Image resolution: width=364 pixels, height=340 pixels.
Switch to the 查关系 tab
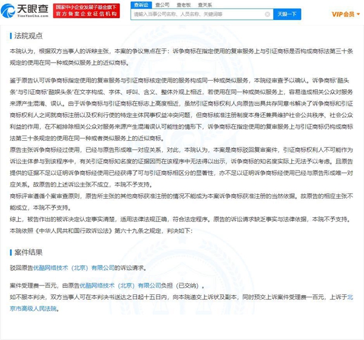204,4
